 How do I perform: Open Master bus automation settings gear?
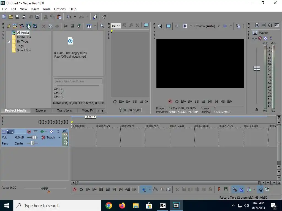pyautogui.click(x=260, y=38)
